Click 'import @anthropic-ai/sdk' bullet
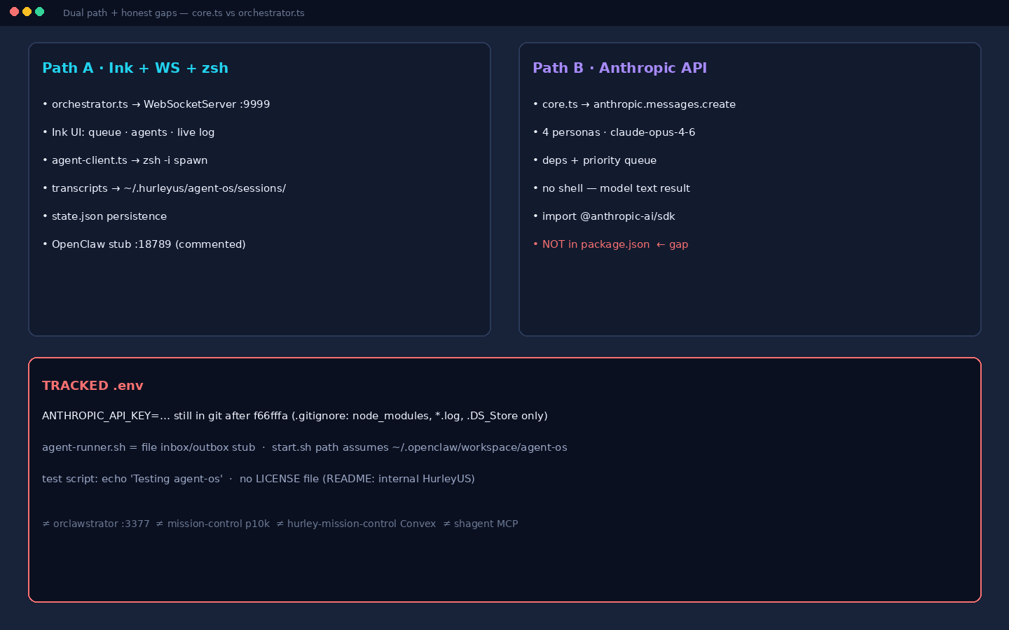 (x=604, y=216)
